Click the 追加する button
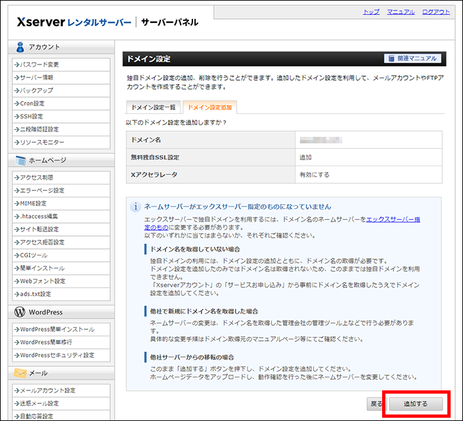This screenshot has width=463, height=421. [416, 403]
